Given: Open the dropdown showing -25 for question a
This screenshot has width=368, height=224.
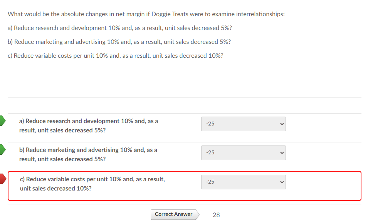Looking at the screenshot, I should pyautogui.click(x=243, y=124).
